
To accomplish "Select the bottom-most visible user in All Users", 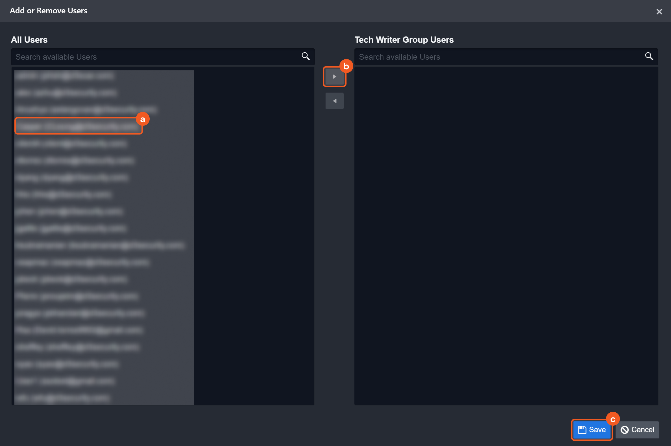I will pyautogui.click(x=62, y=398).
